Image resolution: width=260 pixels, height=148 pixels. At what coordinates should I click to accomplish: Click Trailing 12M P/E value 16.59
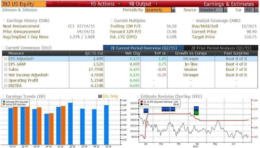pyautogui.click(x=171, y=26)
